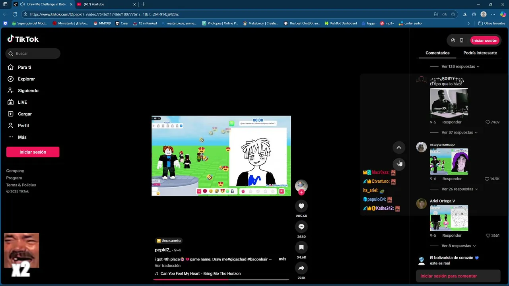
Task: Expand Ver 133 respuestas
Action: point(460,66)
